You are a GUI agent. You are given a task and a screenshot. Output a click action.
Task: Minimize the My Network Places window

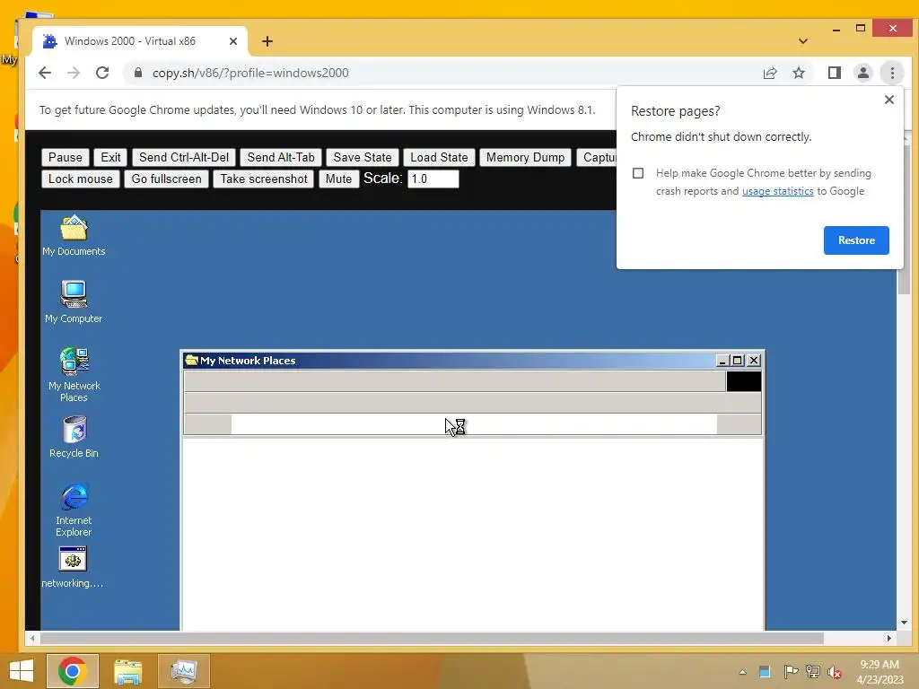[x=722, y=361]
